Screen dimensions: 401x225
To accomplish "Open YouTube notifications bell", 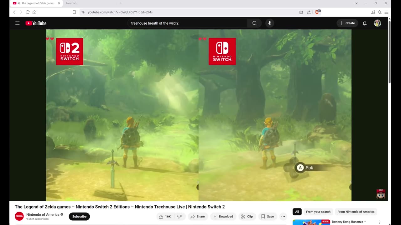I will point(365,23).
